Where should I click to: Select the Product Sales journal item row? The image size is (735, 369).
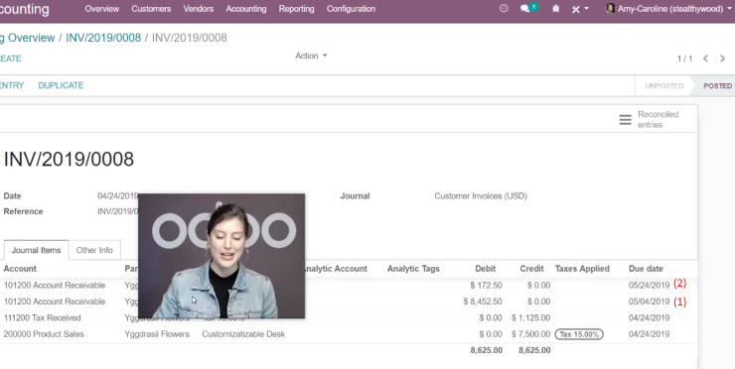tap(347, 334)
